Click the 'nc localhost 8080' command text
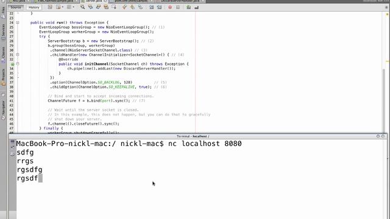Screen dimensions: 390x219 pyautogui.click(x=205, y=144)
